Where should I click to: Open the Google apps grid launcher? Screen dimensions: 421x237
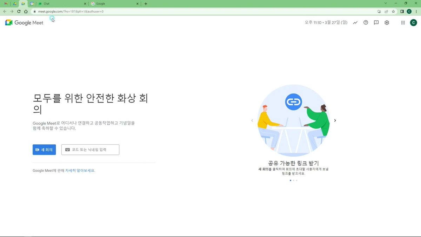click(403, 22)
